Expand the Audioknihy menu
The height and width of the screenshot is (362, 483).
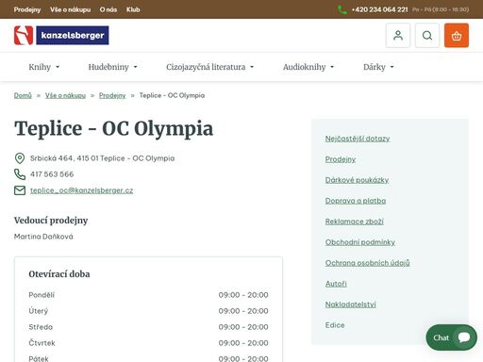tap(308, 67)
